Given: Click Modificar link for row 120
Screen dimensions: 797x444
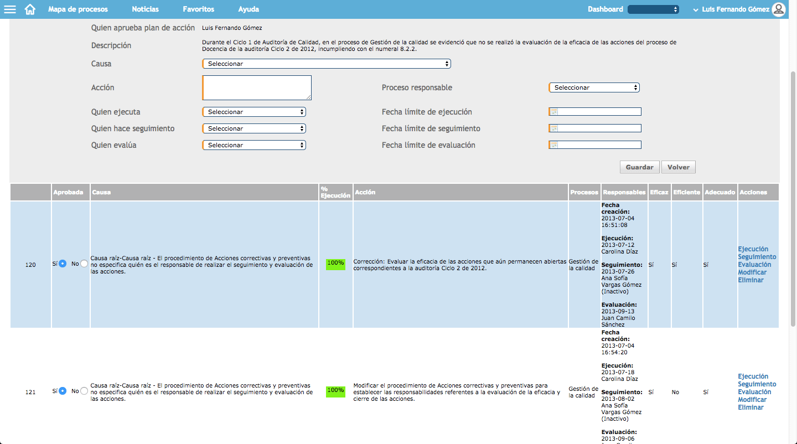Looking at the screenshot, I should point(752,272).
